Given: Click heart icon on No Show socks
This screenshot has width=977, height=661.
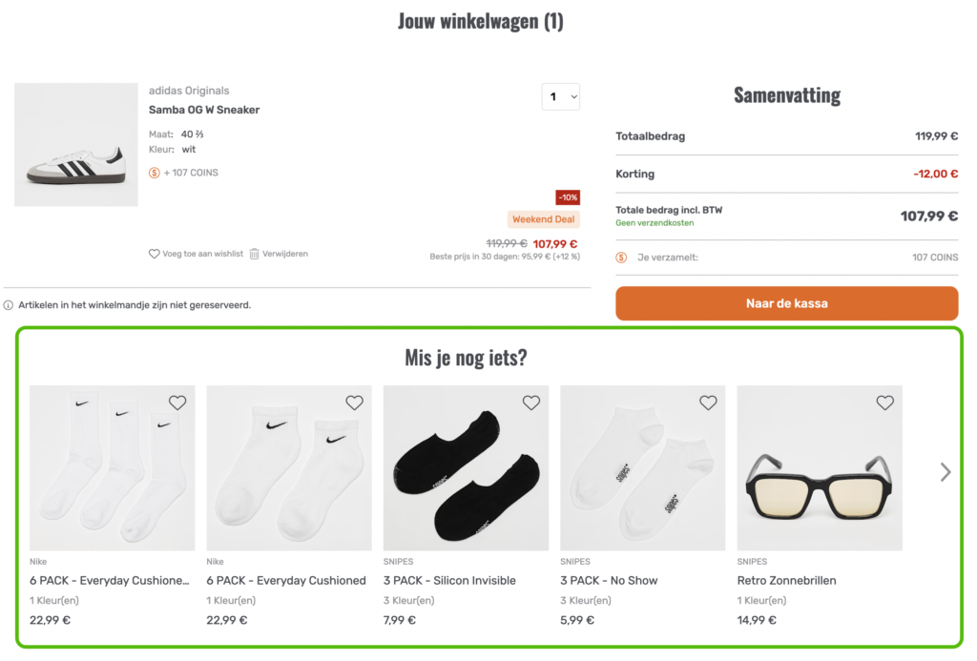Looking at the screenshot, I should coord(708,403).
